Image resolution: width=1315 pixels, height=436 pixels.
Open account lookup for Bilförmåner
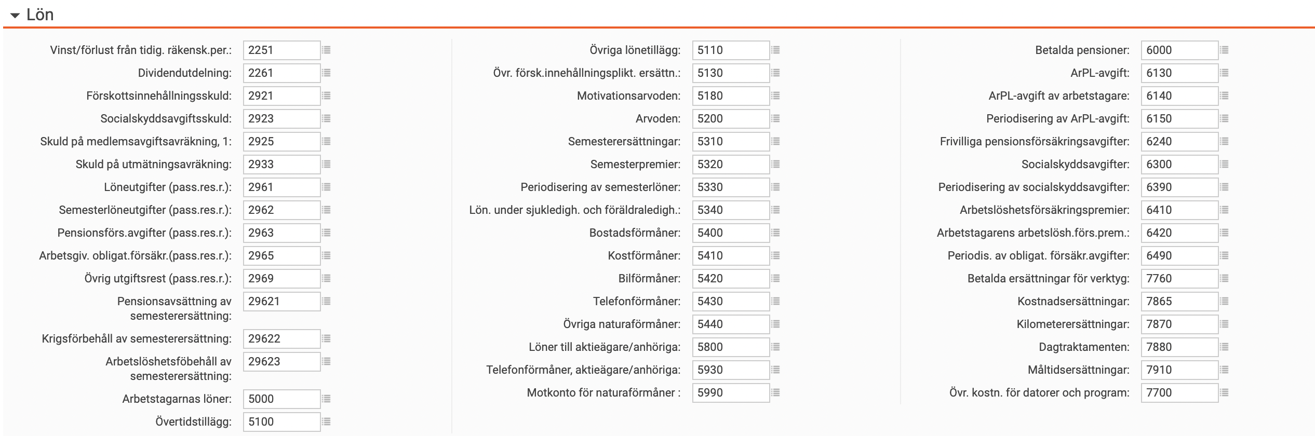[x=776, y=278]
